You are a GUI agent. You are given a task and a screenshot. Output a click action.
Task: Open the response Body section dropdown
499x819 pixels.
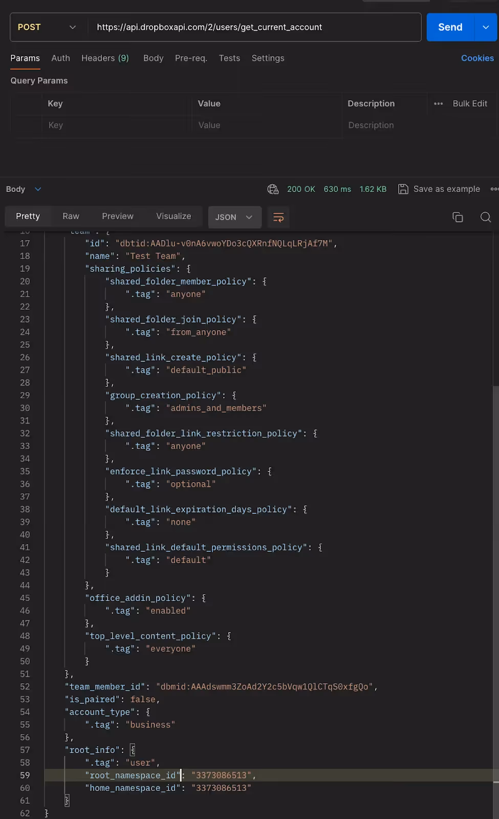pyautogui.click(x=23, y=189)
